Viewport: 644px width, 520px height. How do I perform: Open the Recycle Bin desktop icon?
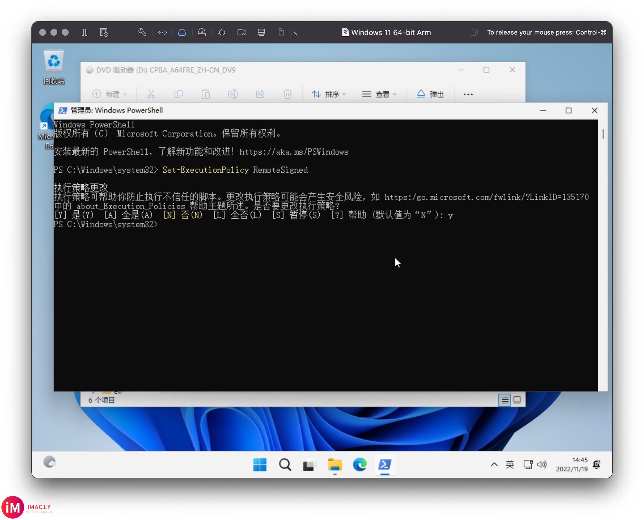click(x=54, y=67)
